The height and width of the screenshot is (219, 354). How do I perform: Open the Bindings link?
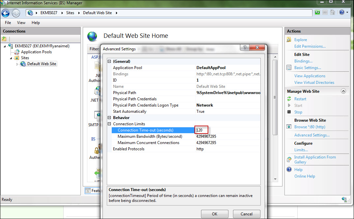pos(303,61)
